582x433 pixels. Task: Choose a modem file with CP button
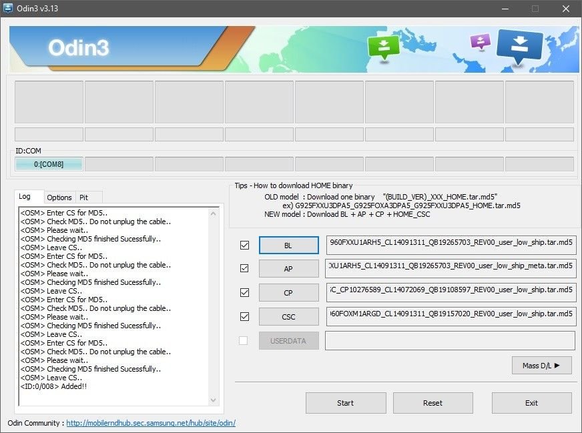point(288,293)
